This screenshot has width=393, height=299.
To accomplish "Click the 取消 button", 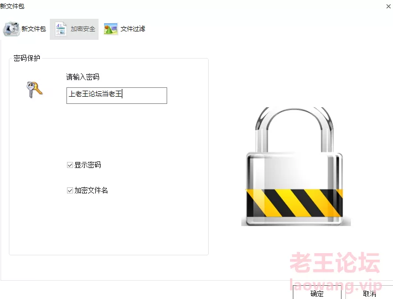I will (x=369, y=293).
